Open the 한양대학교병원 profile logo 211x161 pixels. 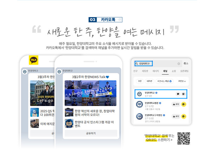(139, 104)
